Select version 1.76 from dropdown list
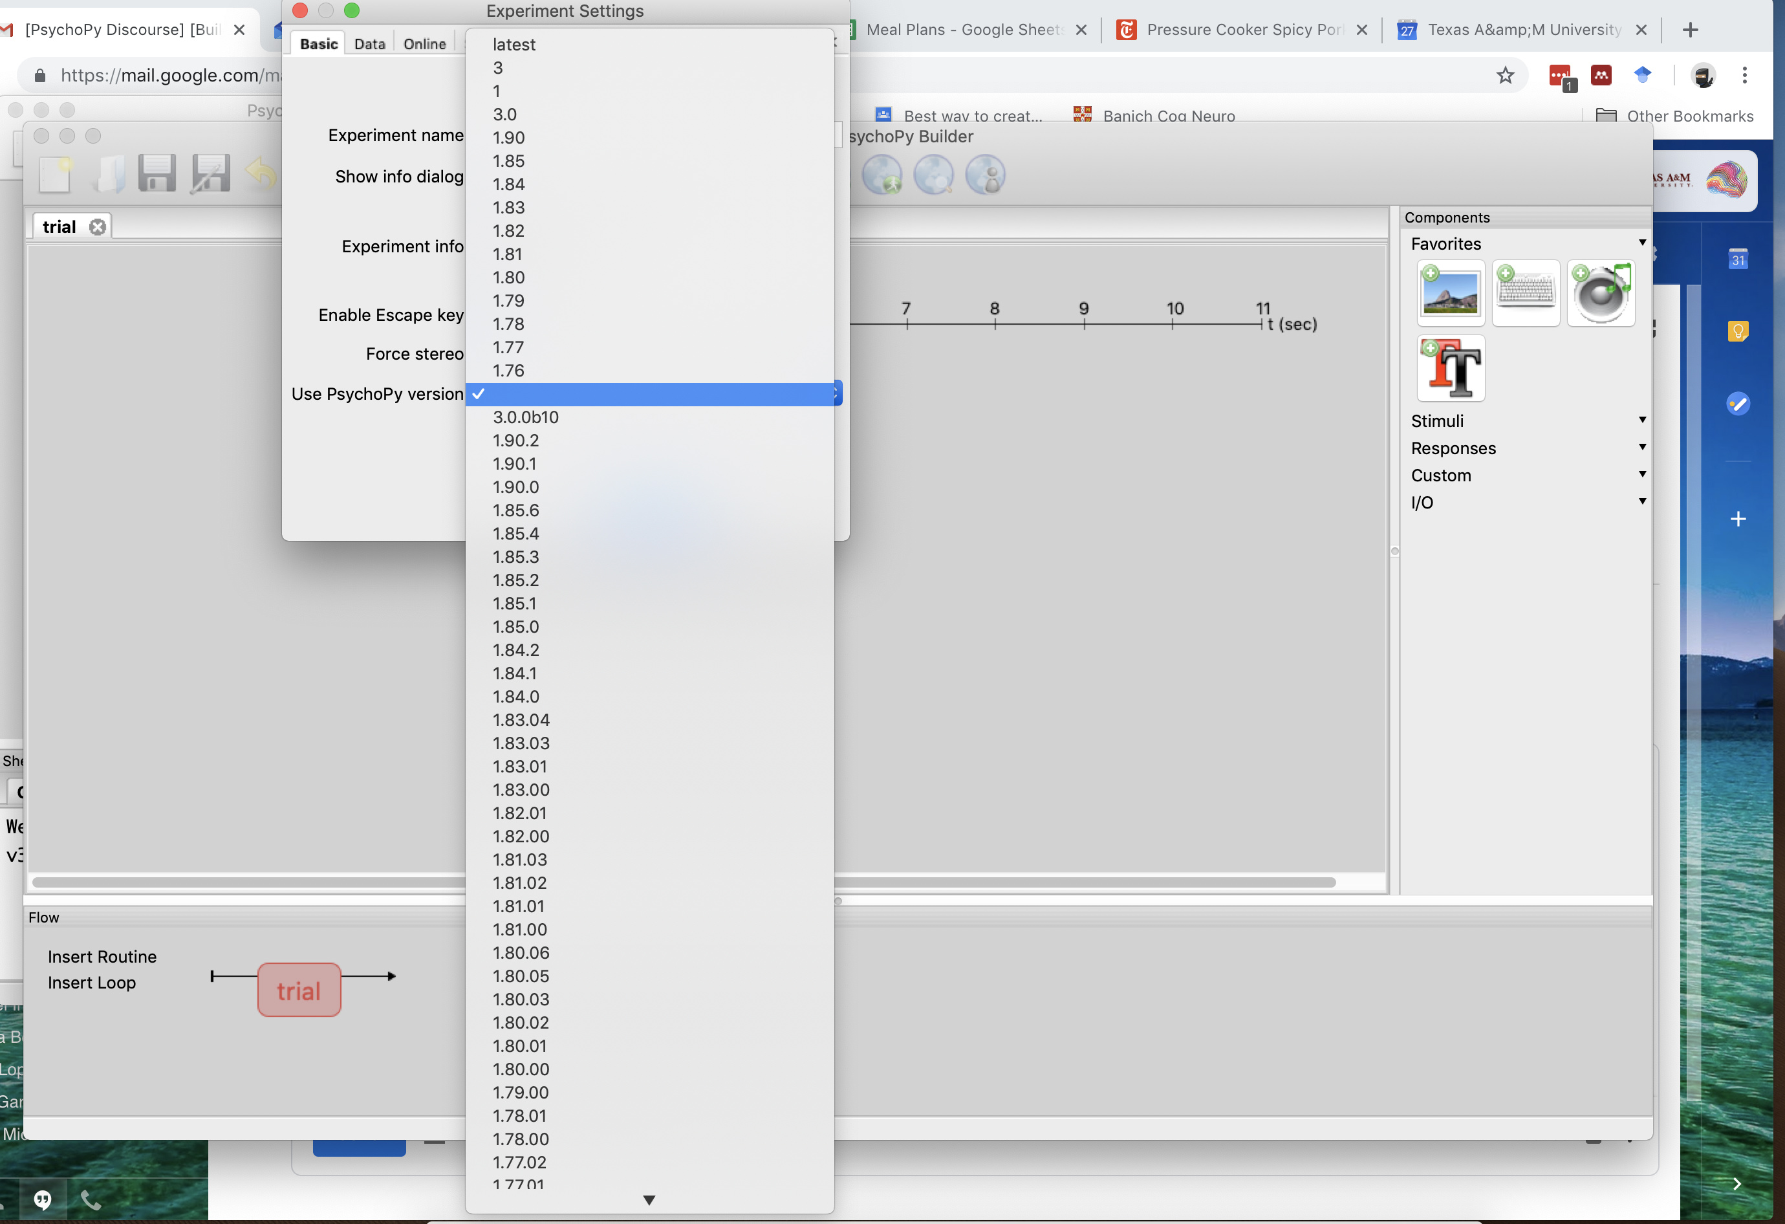 pyautogui.click(x=650, y=370)
